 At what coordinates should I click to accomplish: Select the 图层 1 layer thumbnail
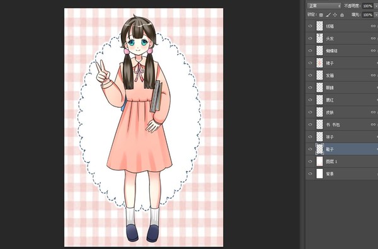coord(319,161)
